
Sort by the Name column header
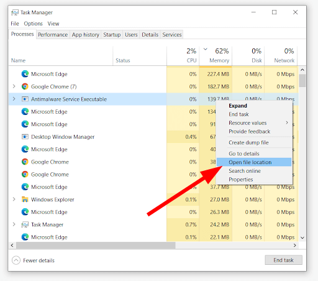click(x=61, y=56)
